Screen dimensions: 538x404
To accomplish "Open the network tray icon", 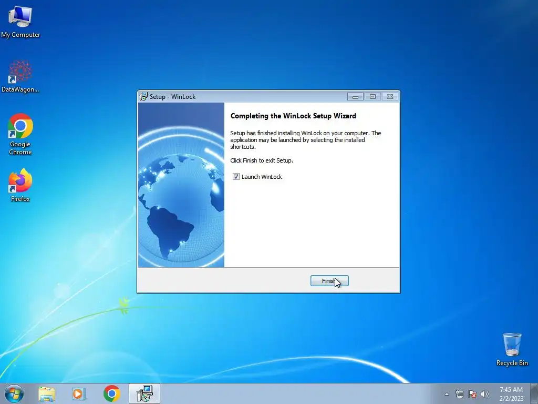I will click(x=459, y=394).
